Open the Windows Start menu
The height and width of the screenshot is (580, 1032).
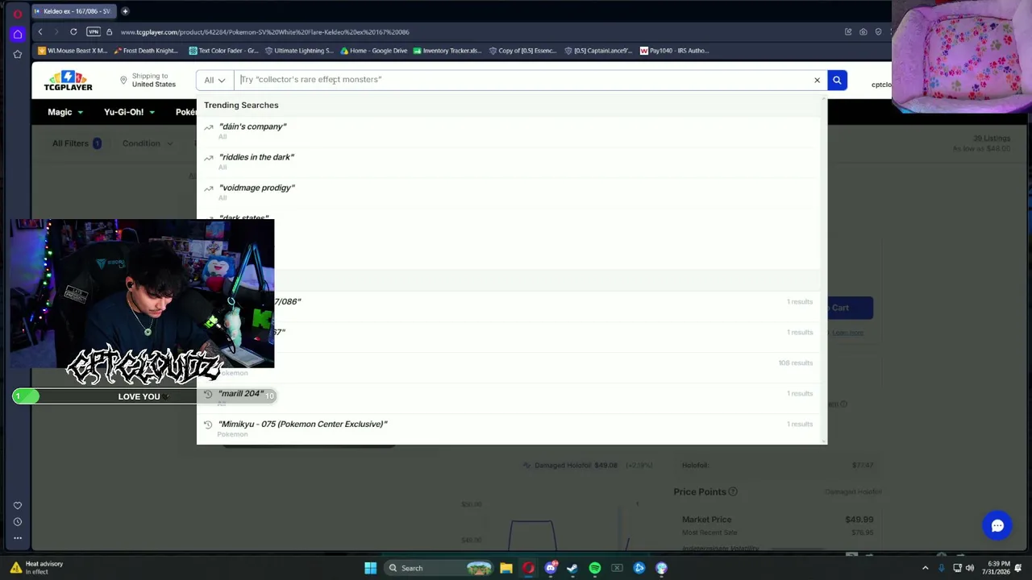pyautogui.click(x=370, y=568)
